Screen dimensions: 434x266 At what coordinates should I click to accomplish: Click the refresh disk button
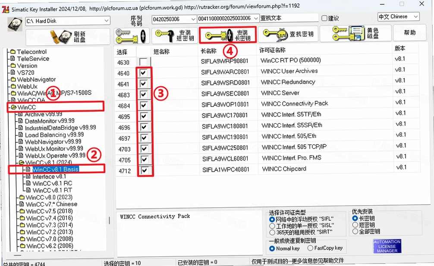point(68,37)
